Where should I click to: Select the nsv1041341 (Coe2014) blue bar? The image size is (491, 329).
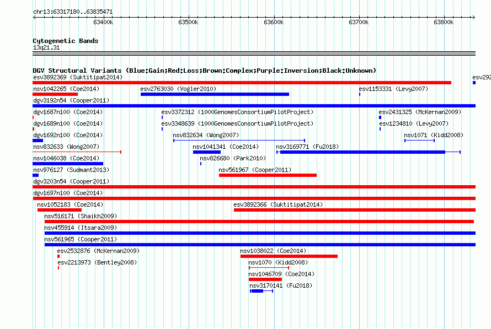click(x=207, y=152)
